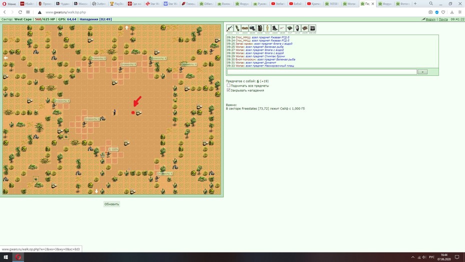
Task: Select the grenade equipment slot icon
Action: pyautogui.click(x=237, y=28)
